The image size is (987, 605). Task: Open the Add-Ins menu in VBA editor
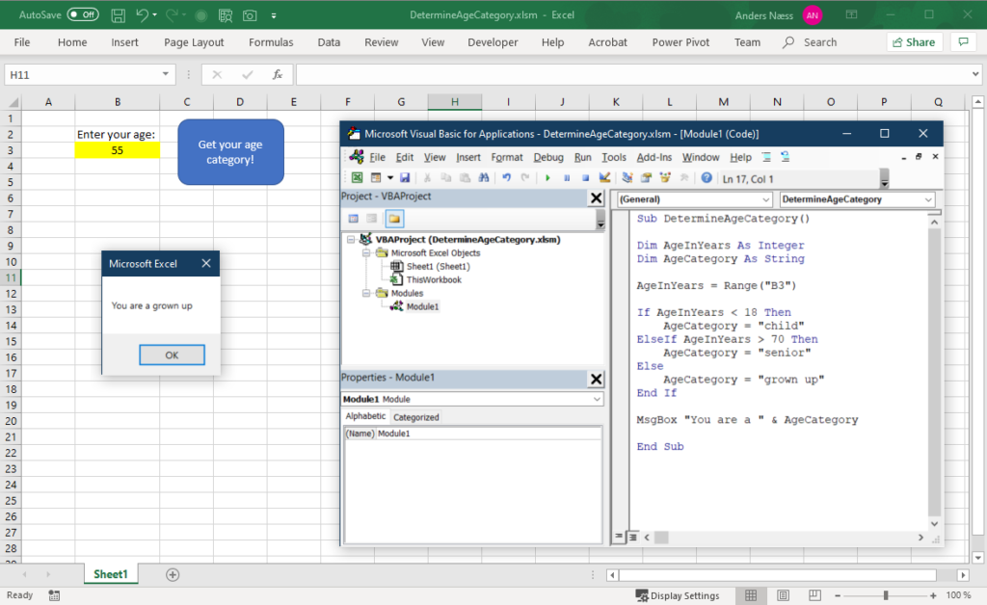pyautogui.click(x=654, y=157)
